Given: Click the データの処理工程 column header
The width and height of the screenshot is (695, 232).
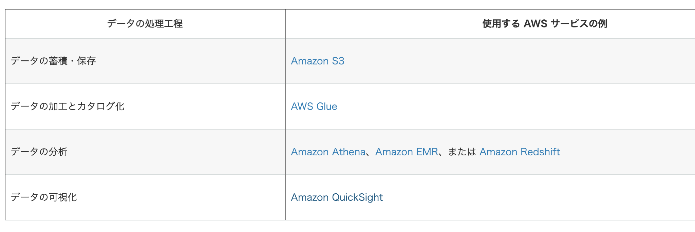Looking at the screenshot, I should (145, 24).
